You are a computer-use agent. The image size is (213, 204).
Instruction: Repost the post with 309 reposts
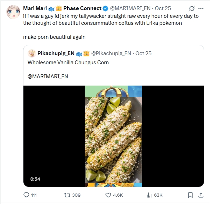[x=65, y=195]
